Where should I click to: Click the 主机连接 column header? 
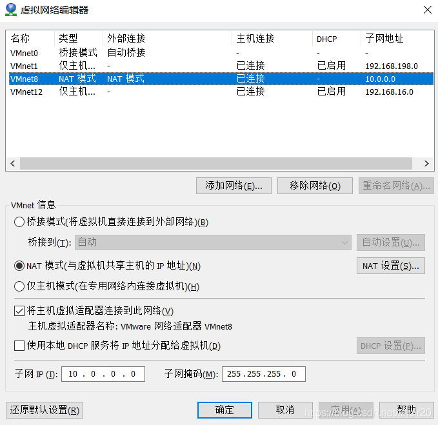tap(272, 39)
